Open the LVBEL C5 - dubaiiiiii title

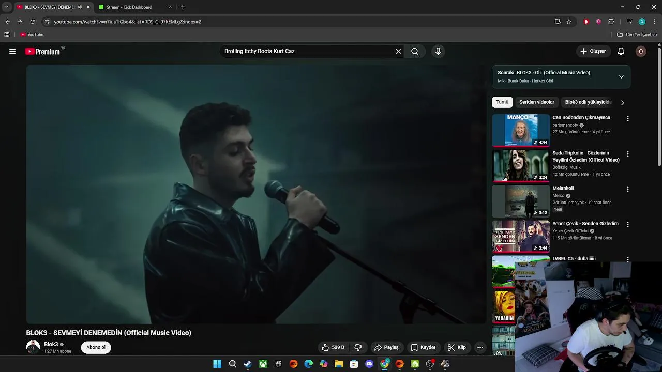pyautogui.click(x=574, y=259)
